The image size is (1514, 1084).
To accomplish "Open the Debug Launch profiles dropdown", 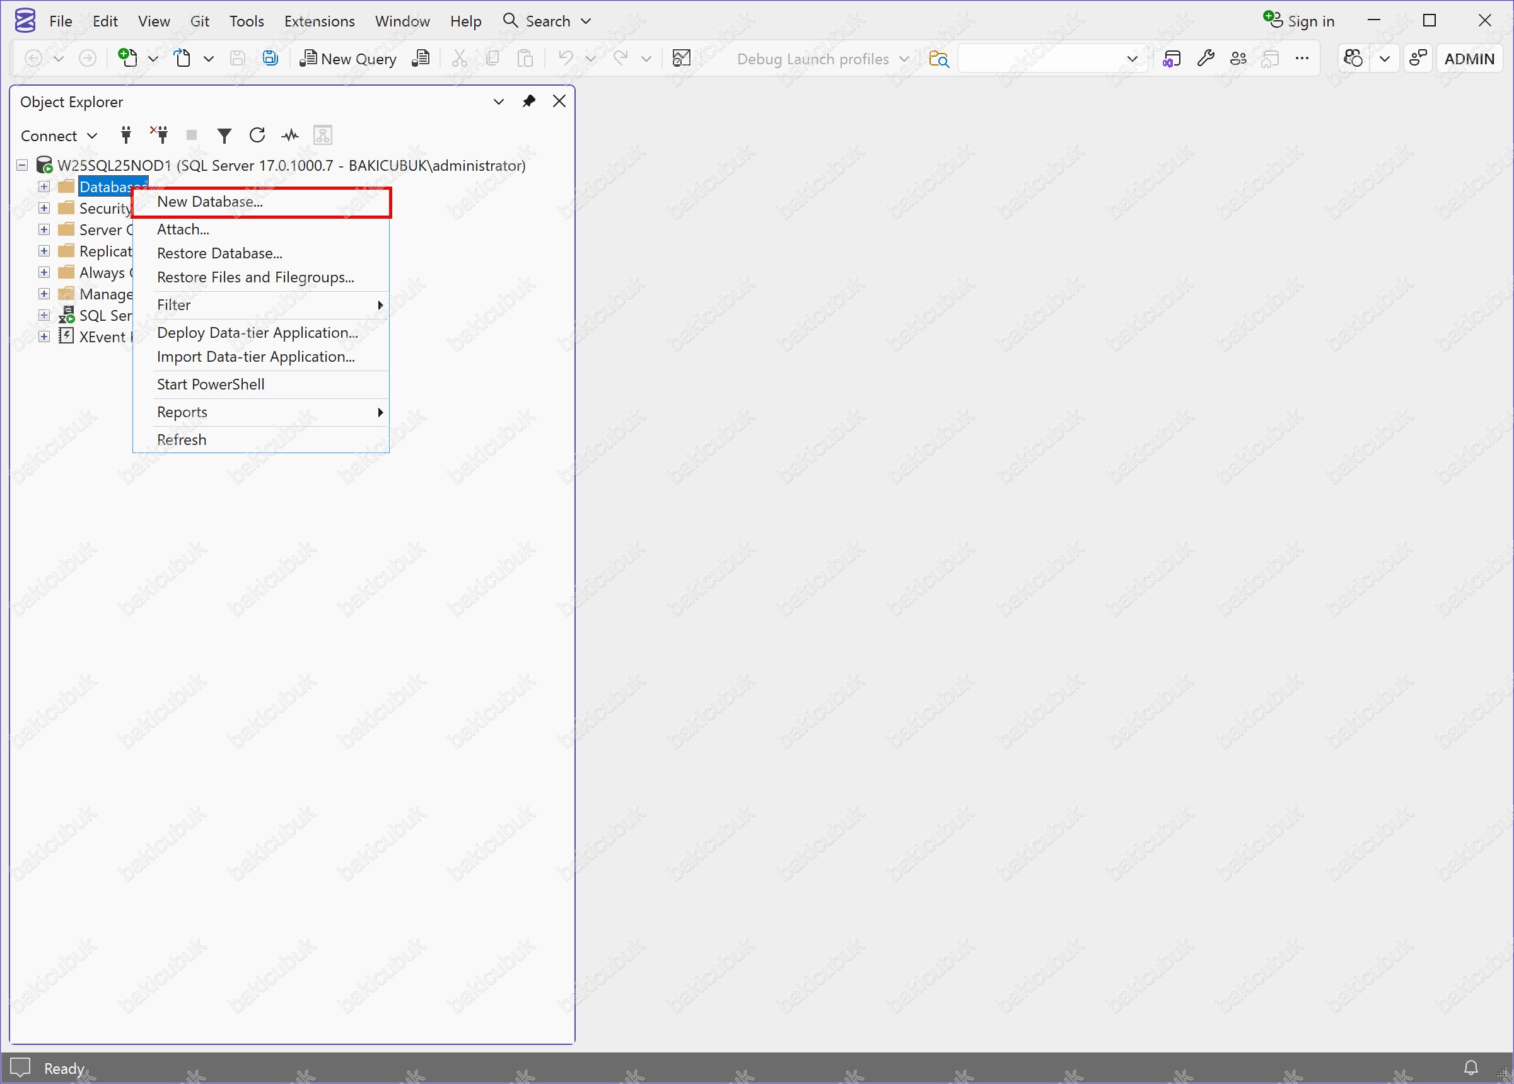I will click(822, 59).
